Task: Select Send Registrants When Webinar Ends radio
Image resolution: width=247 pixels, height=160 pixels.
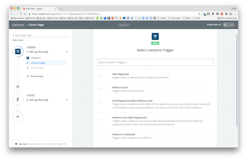Action: point(101,103)
